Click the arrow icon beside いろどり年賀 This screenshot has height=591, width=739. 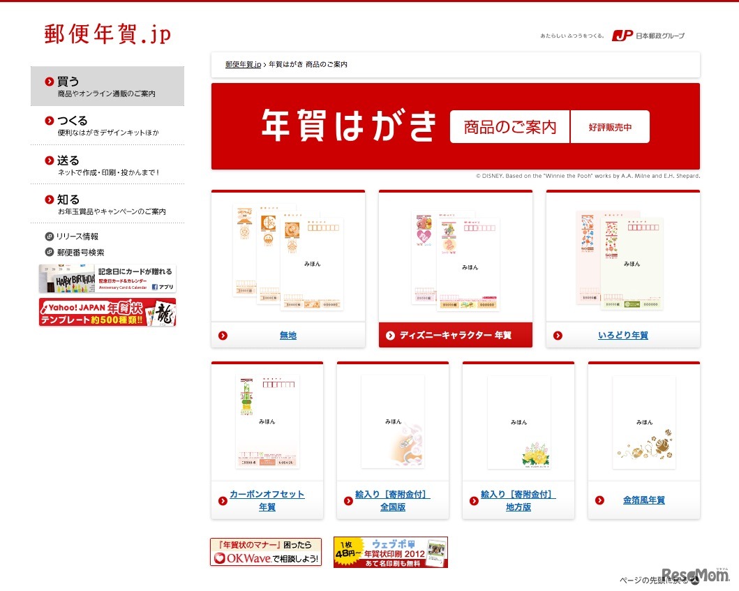coord(557,335)
